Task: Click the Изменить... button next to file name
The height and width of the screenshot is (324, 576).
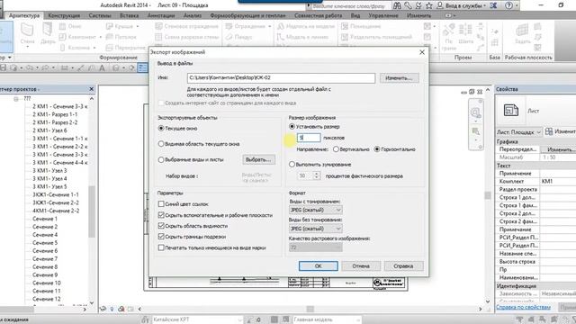Action: (x=400, y=78)
